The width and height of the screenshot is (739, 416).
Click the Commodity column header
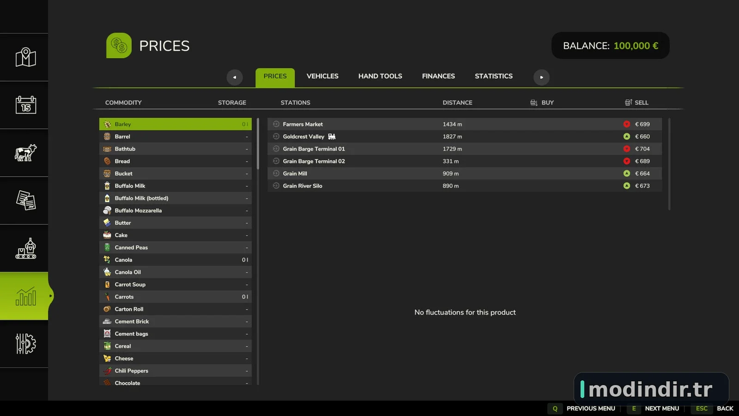(123, 103)
